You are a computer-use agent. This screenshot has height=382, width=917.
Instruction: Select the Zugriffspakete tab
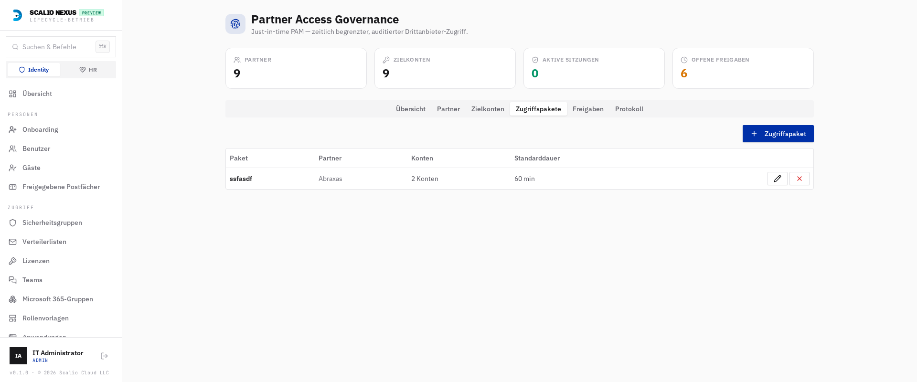tap(538, 109)
